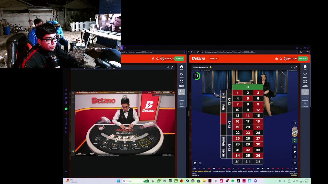The image size is (328, 184).
Task: Bet on green 0 on roulette table
Action: pos(248,87)
